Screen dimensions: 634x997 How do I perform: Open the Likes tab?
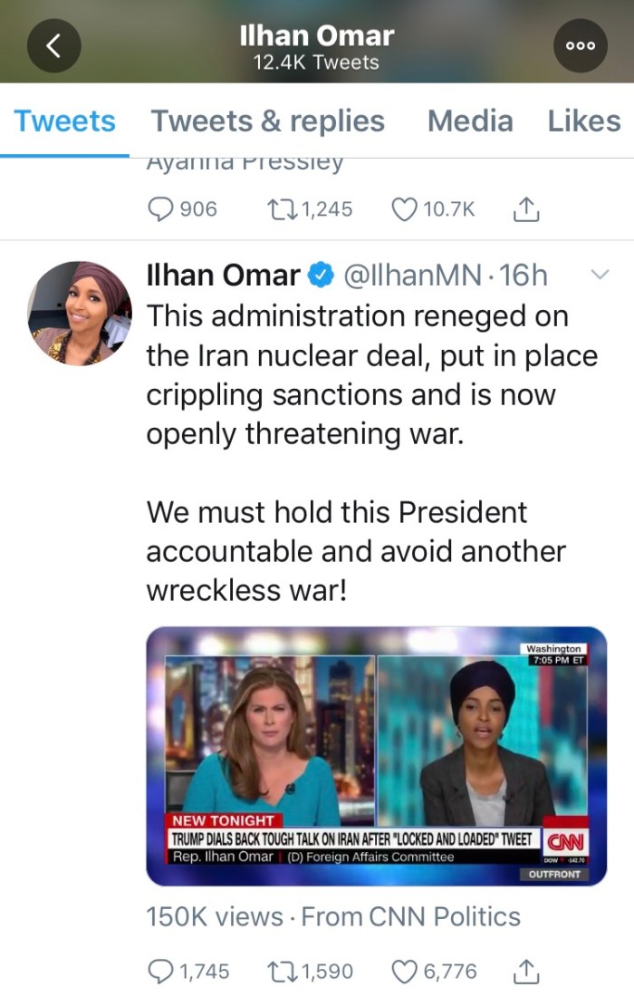point(584,121)
